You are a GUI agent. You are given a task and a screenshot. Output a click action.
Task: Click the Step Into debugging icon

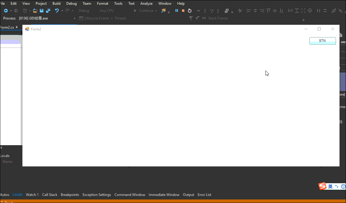[205, 10]
